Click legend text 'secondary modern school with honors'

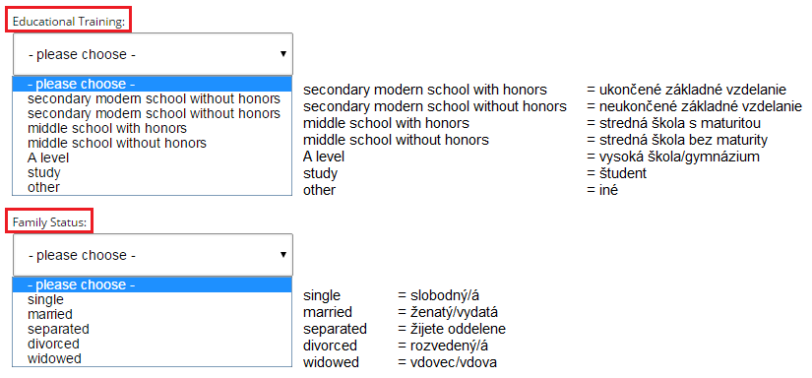424,90
